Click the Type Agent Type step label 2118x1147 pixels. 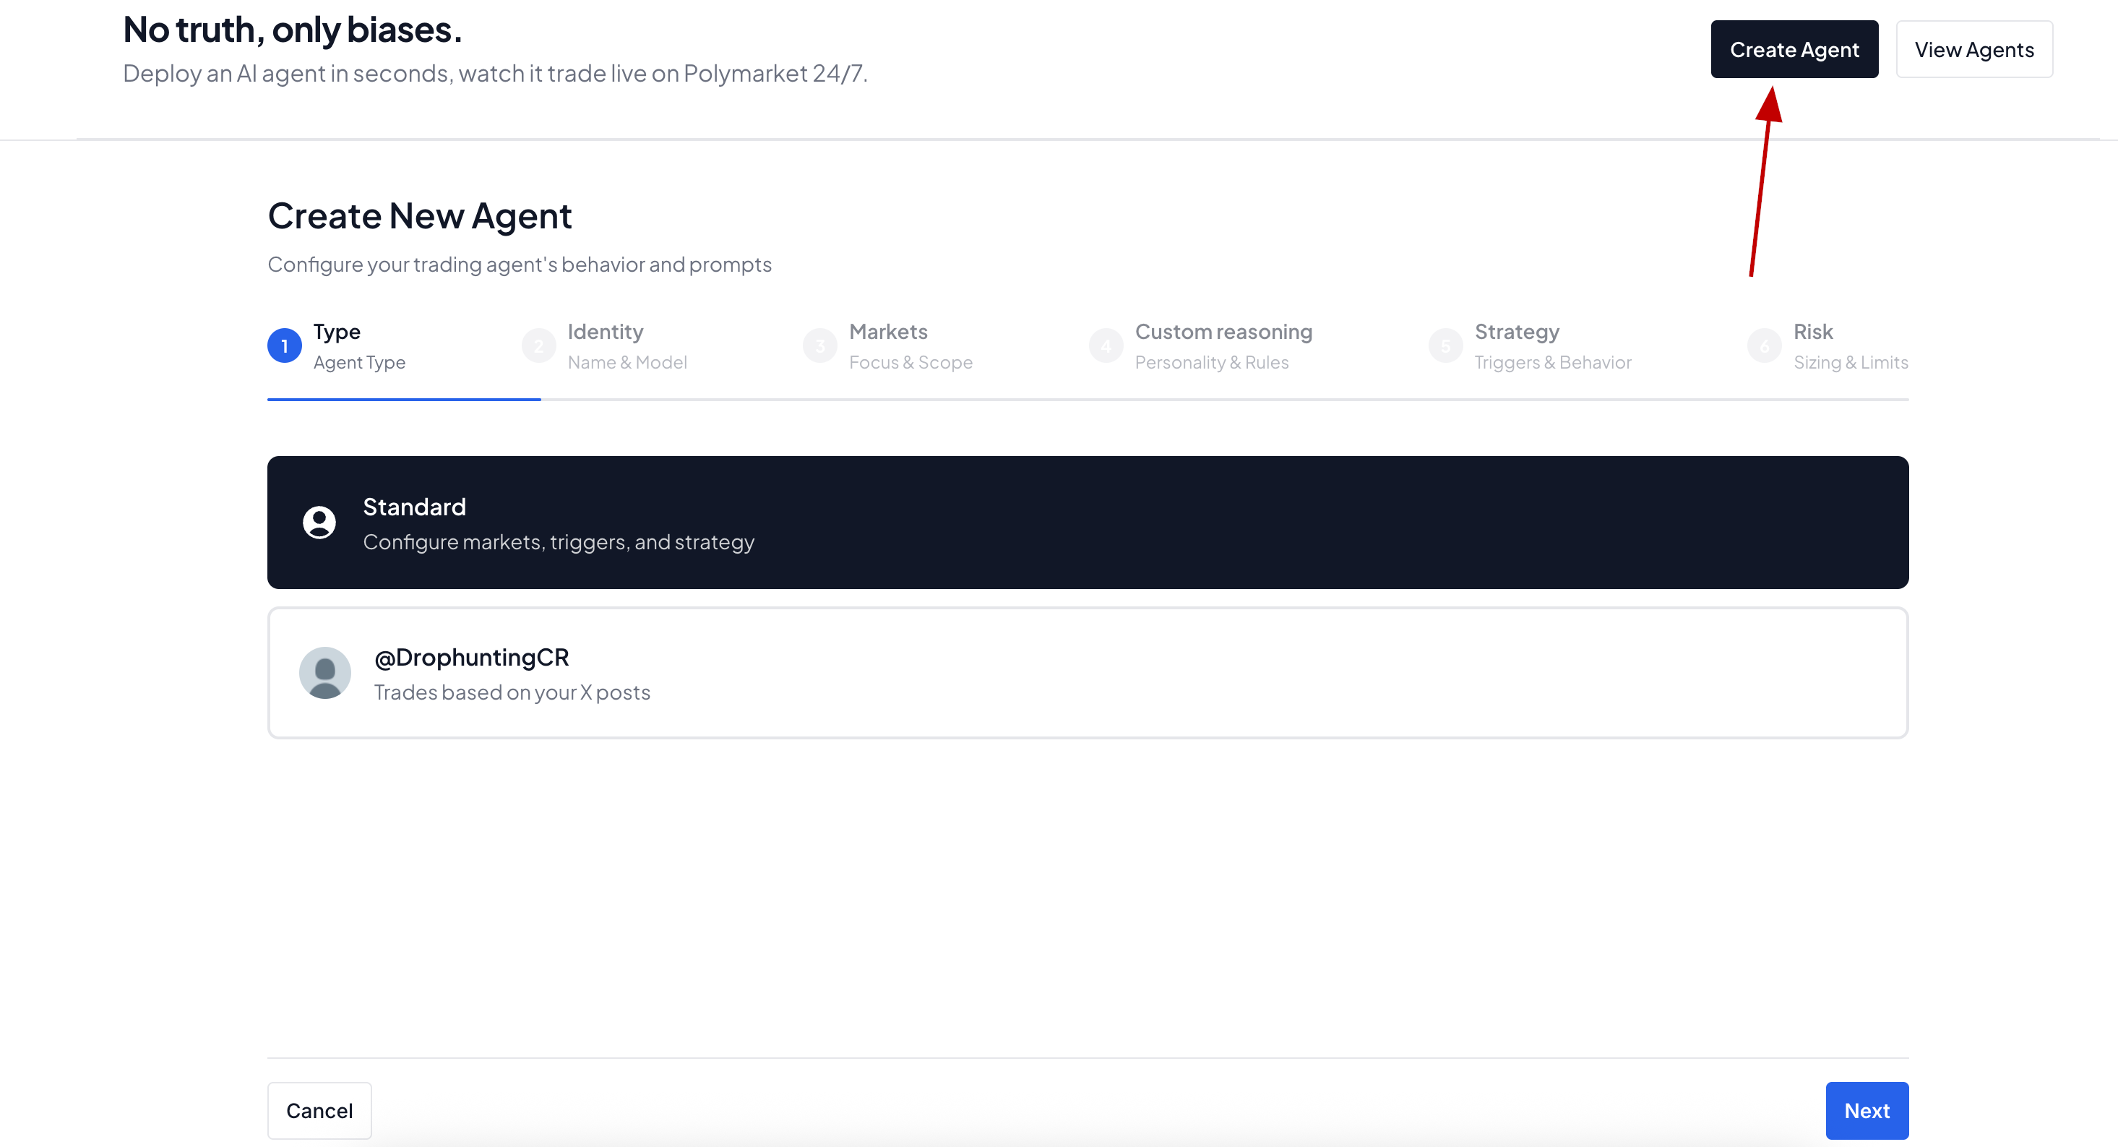click(358, 346)
